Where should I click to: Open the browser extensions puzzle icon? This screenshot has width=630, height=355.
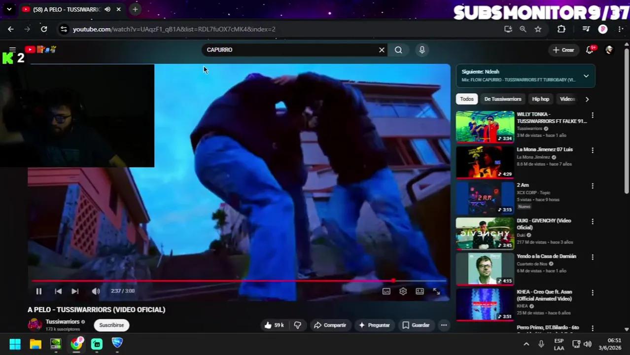pyautogui.click(x=561, y=29)
